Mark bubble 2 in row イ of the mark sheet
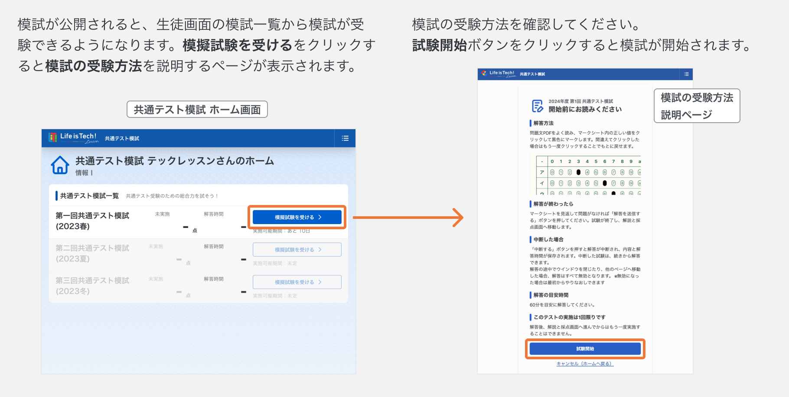 point(570,183)
